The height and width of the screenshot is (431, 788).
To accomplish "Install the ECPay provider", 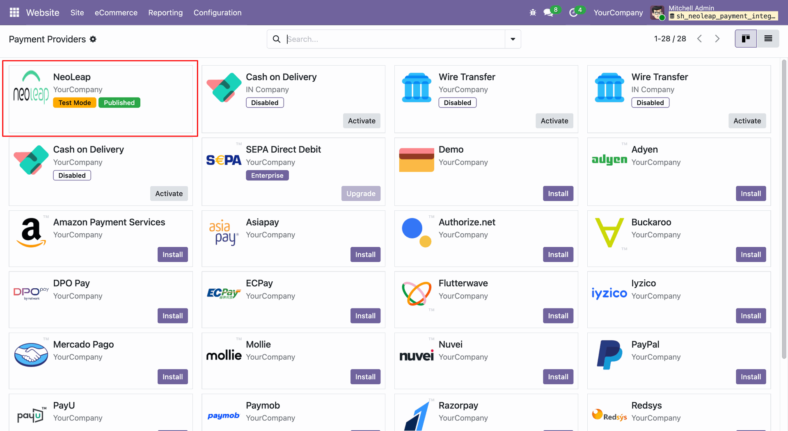I will [365, 316].
